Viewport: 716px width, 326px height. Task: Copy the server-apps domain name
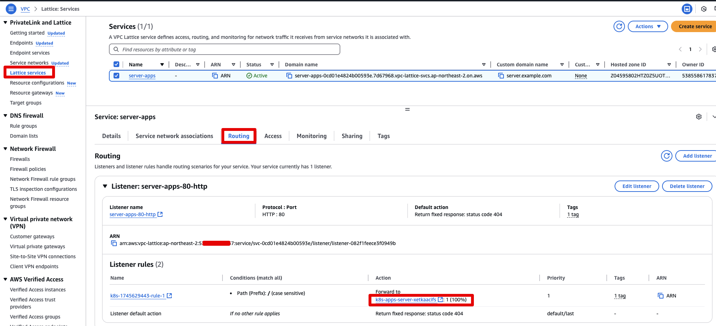pos(289,76)
